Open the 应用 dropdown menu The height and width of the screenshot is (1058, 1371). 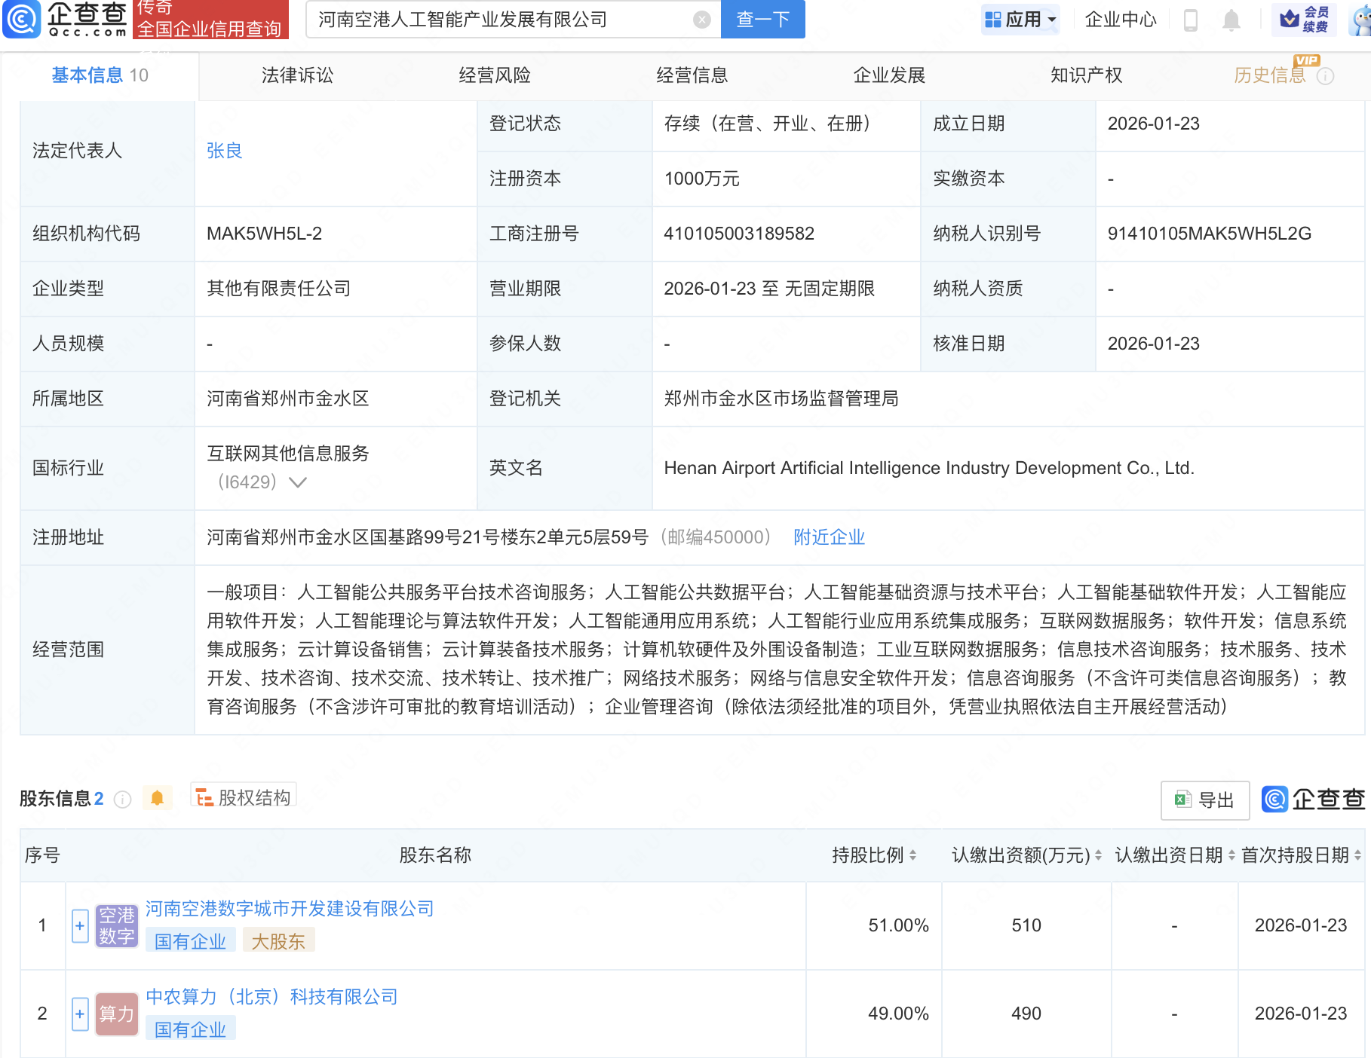[1022, 20]
